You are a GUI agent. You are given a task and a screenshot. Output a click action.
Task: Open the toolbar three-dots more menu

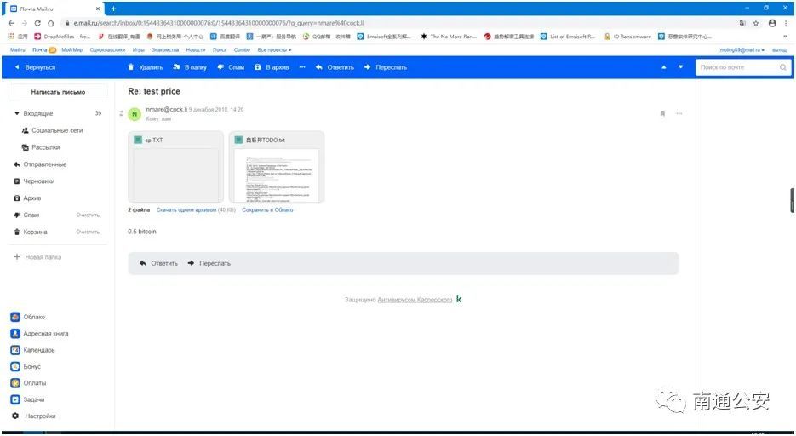point(302,67)
